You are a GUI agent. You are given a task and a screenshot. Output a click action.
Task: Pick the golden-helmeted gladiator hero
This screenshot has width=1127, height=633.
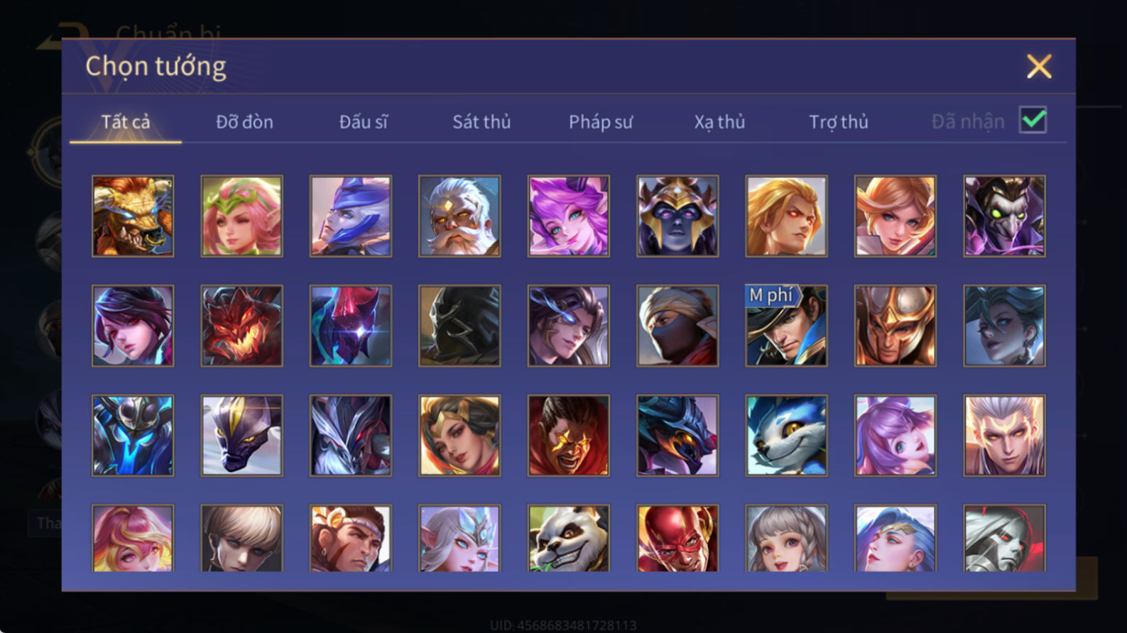coord(895,326)
